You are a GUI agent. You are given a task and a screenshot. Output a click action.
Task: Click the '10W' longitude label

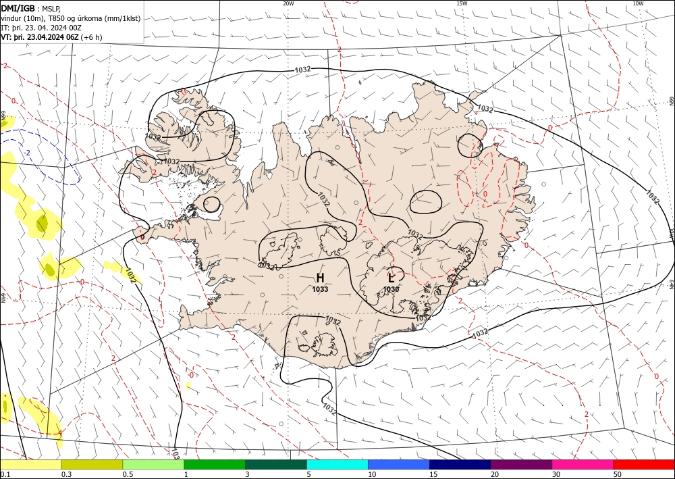638,3
